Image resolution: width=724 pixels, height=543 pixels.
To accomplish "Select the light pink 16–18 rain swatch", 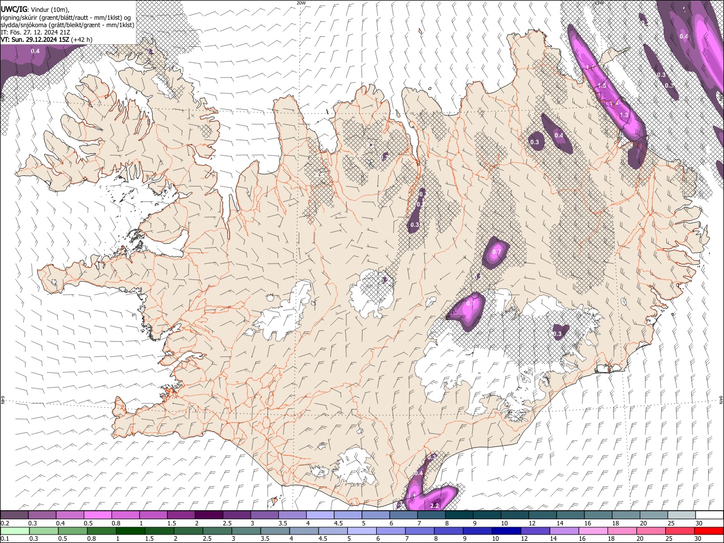I will point(593,531).
